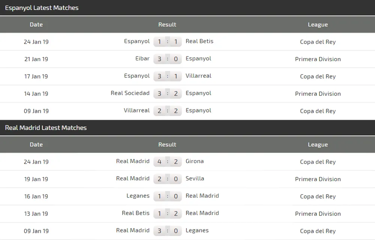Image resolution: width=375 pixels, height=240 pixels.
Task: Open the Girona team link
Action: pos(195,161)
